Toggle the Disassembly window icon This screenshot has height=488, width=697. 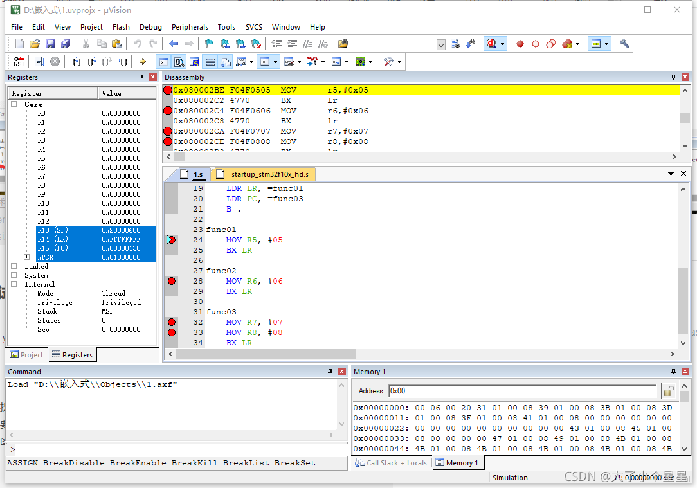tap(179, 62)
